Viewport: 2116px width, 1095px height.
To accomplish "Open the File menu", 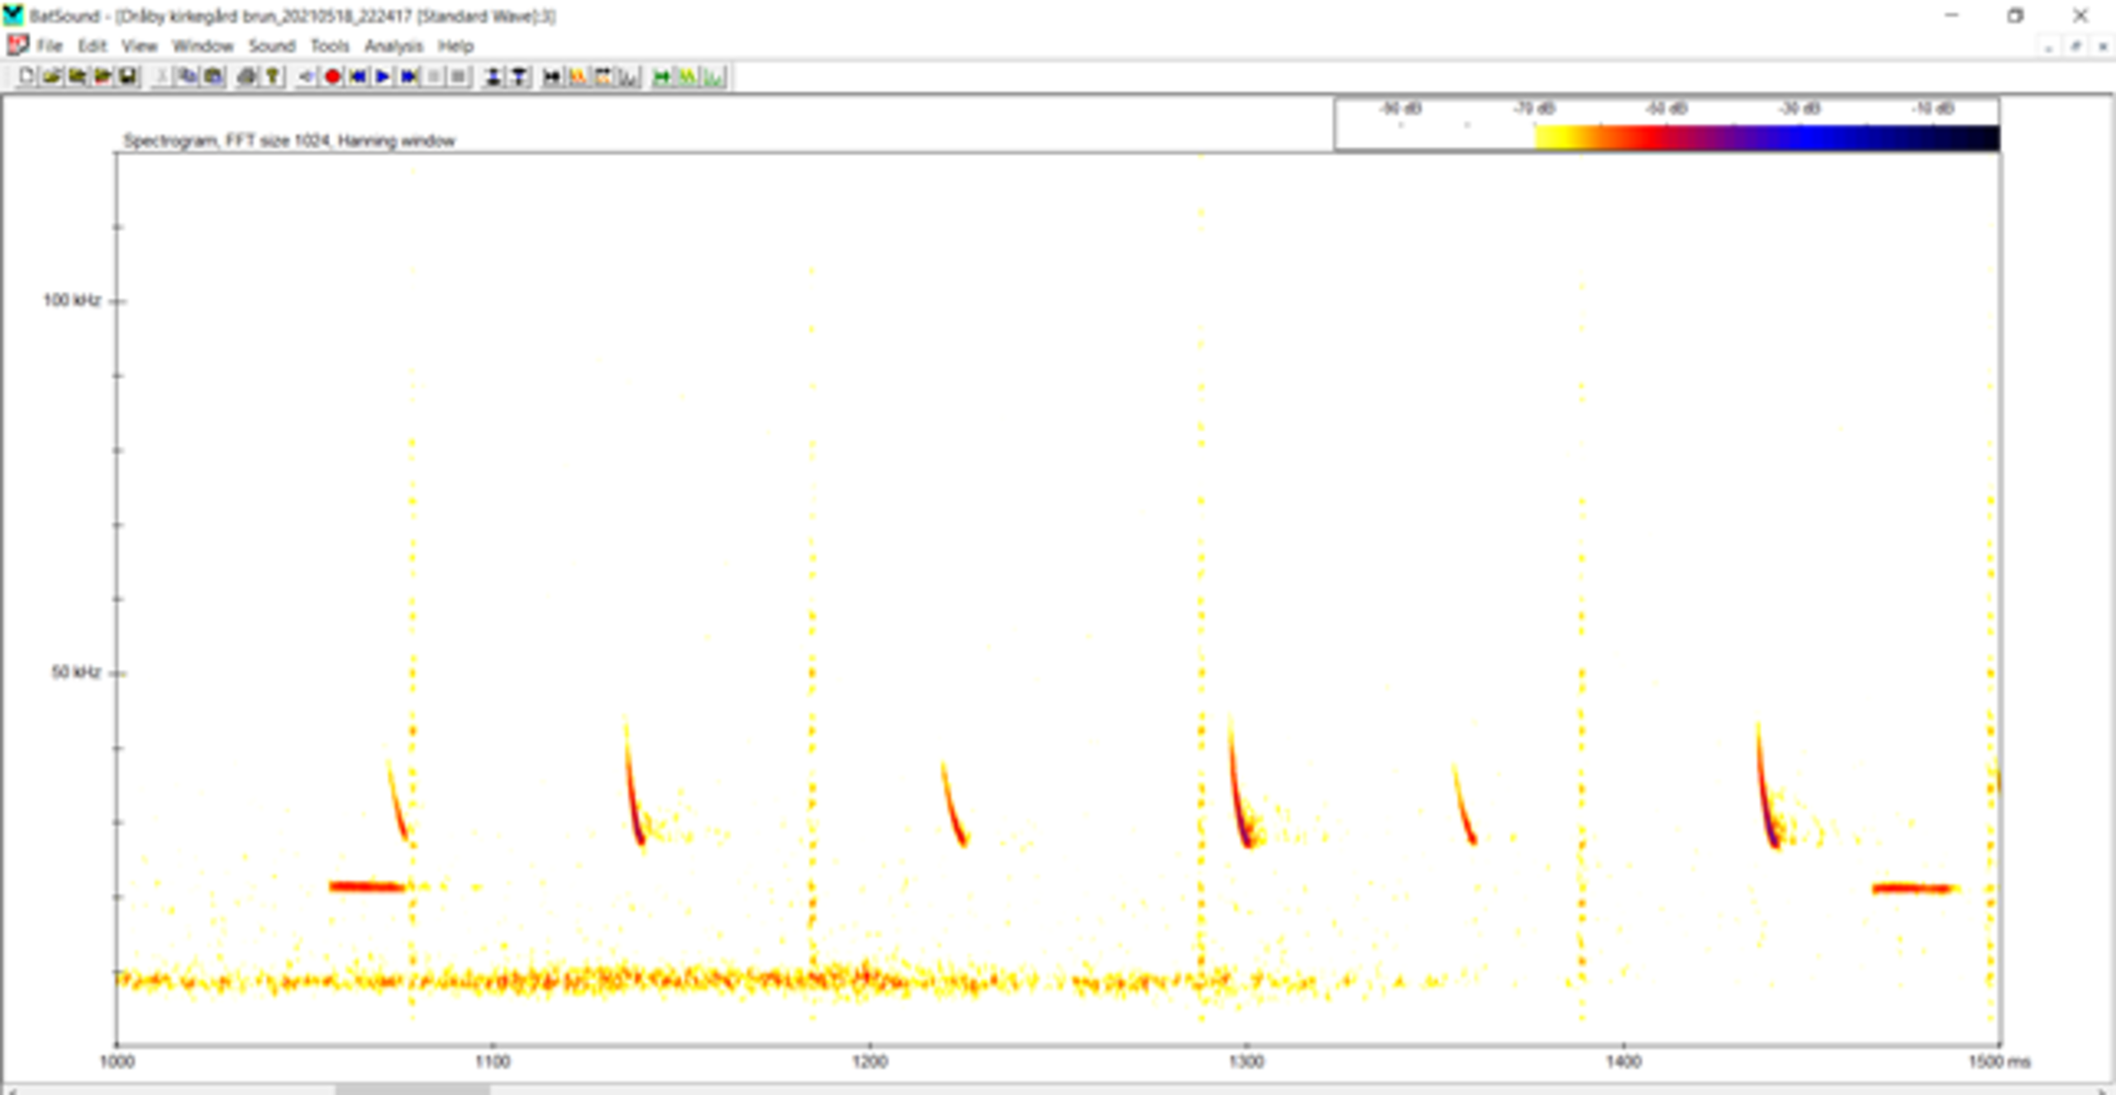I will point(49,46).
